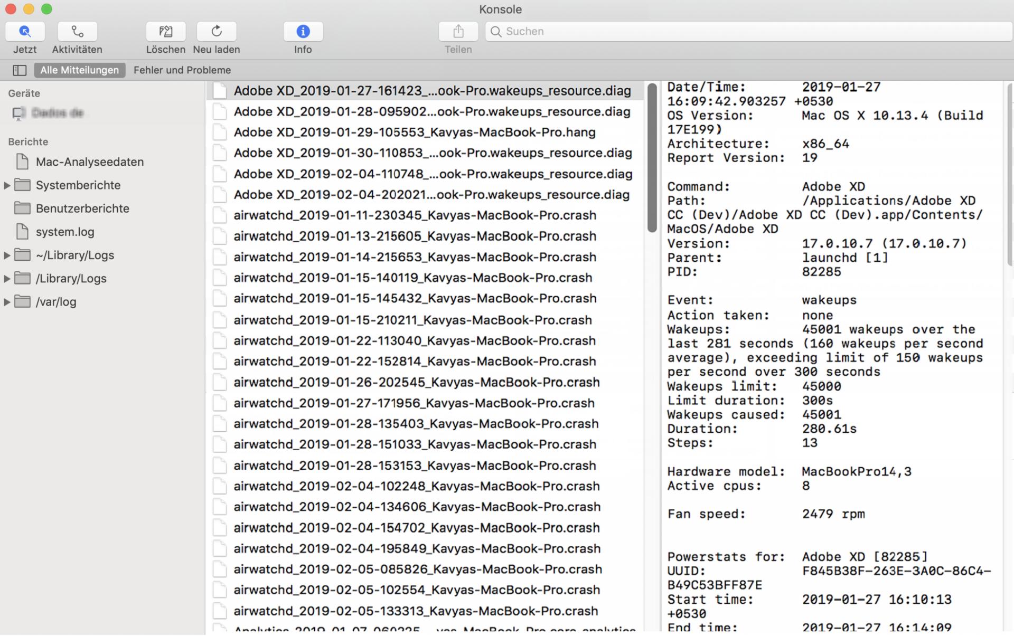Open the Info panel
Screen dimensions: 1014x636
(303, 32)
